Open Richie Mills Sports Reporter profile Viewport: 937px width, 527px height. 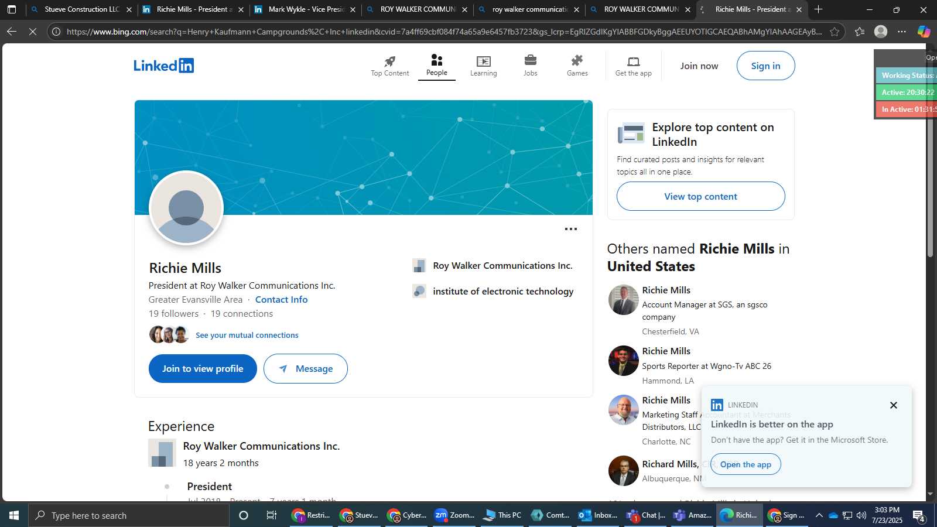pos(666,351)
